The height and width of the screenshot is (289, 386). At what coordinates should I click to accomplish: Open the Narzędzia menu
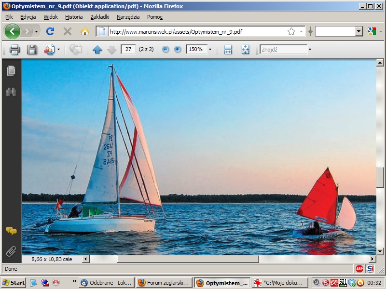point(128,17)
